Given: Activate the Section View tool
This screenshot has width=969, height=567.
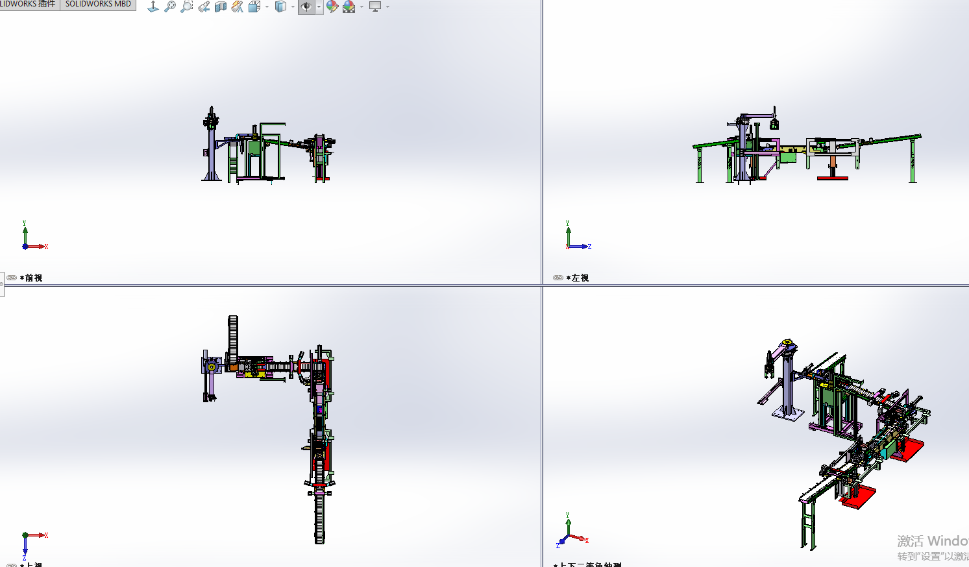Looking at the screenshot, I should tap(221, 6).
